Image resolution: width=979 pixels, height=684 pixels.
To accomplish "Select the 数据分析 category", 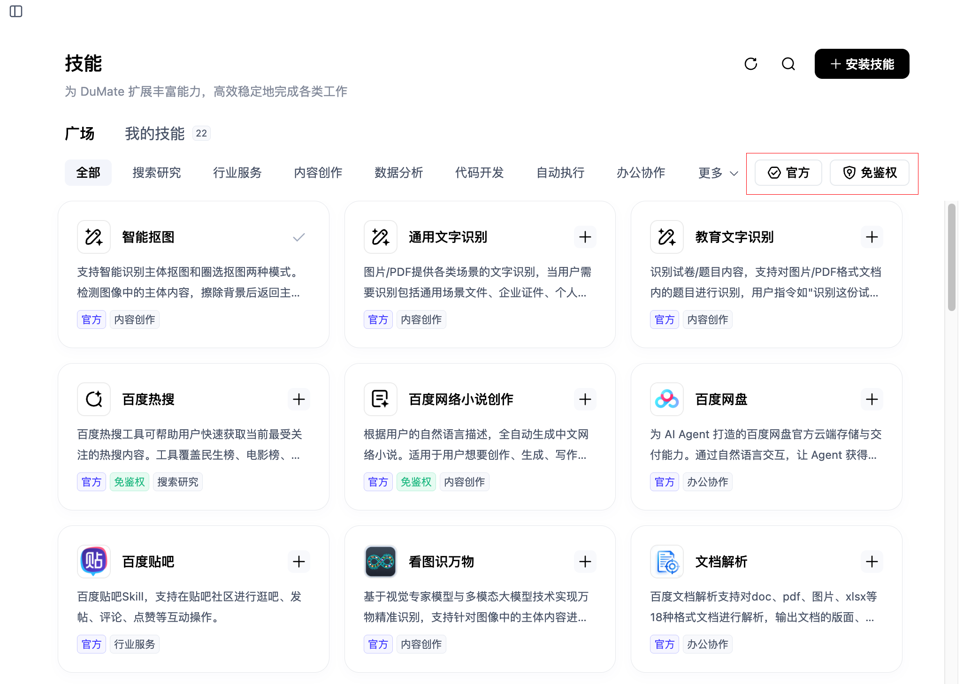I will 399,173.
